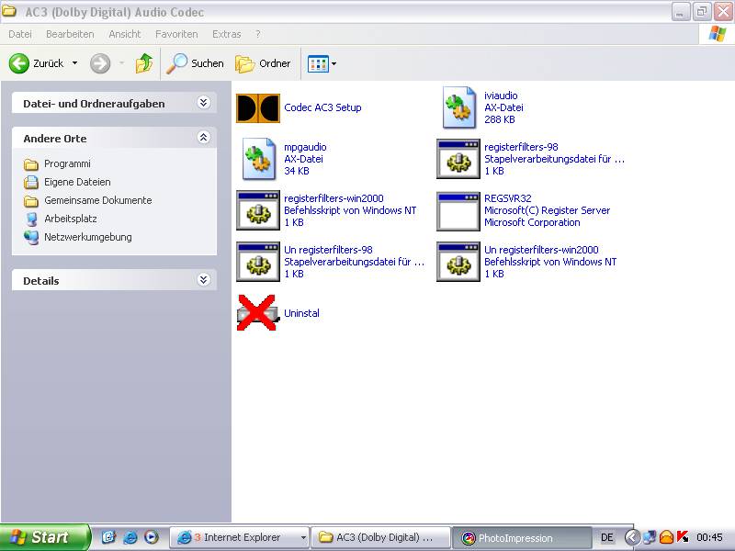
Task: Open the Zurück history dropdown arrow
Action: click(x=74, y=63)
